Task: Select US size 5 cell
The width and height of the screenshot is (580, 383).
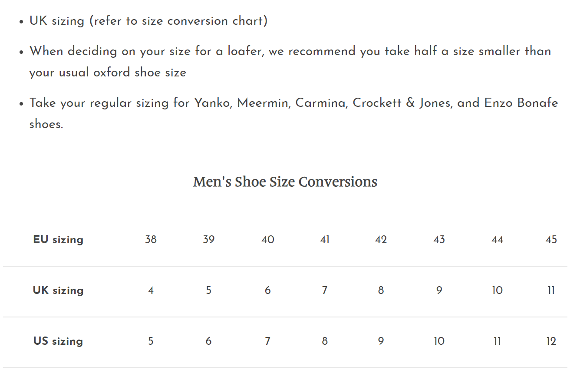Action: (151, 341)
